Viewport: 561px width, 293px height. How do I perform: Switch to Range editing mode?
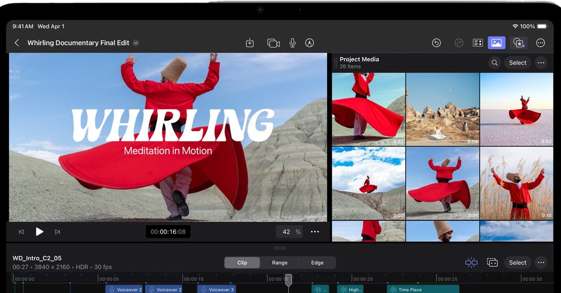click(x=280, y=262)
